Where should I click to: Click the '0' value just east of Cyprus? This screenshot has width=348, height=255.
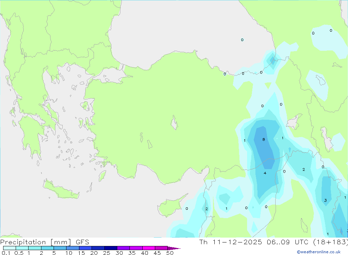pos(187,209)
